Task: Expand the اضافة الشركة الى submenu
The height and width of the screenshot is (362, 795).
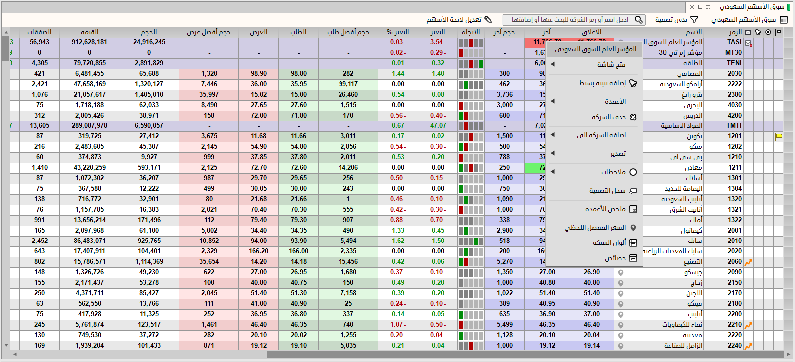Action: (594, 135)
